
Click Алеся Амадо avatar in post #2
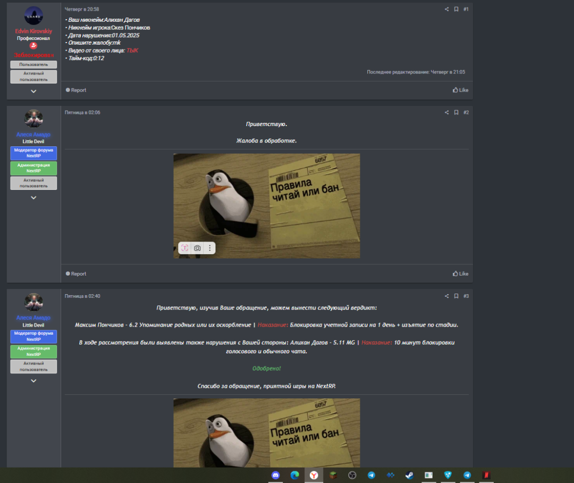(33, 119)
